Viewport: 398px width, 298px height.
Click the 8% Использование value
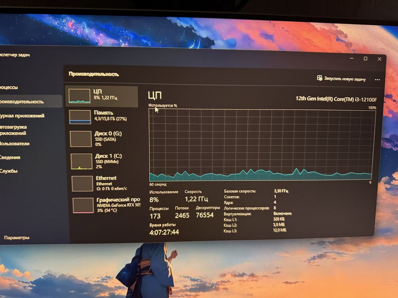tap(154, 200)
